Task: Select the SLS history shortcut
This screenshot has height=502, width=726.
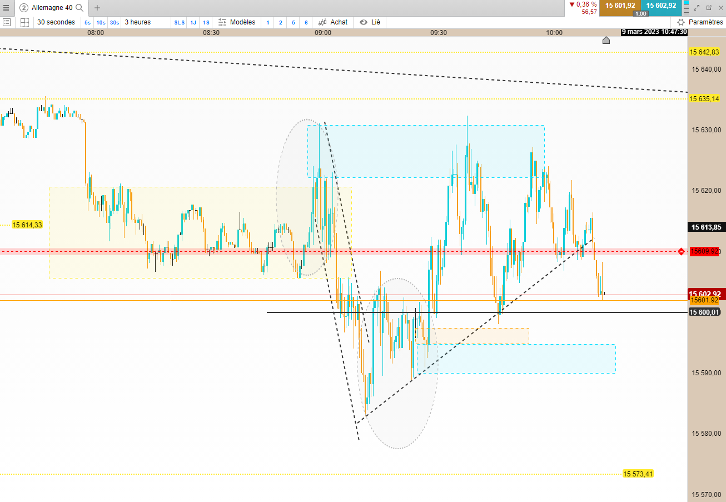Action: point(180,23)
